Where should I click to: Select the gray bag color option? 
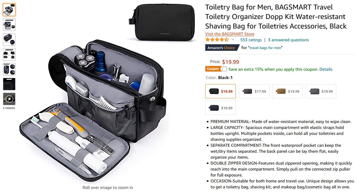pos(321,91)
